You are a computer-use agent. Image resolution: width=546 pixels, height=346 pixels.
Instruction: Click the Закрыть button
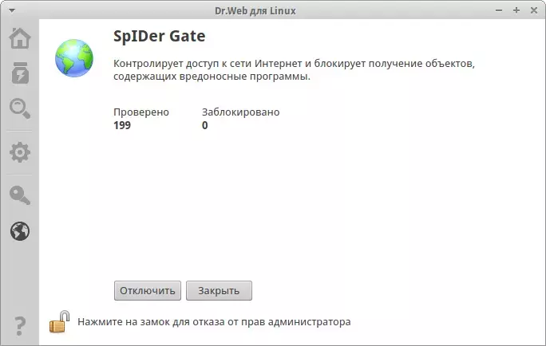(219, 291)
